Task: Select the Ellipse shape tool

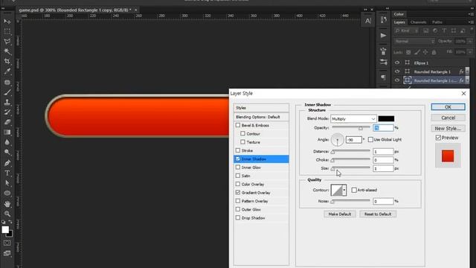Action: pos(7,194)
